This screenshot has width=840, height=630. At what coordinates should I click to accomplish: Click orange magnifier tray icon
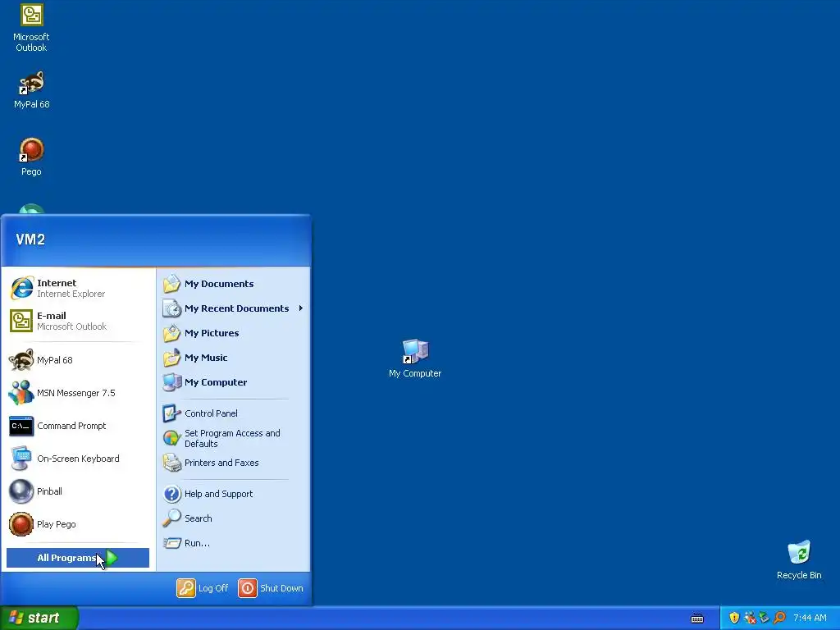coord(779,618)
